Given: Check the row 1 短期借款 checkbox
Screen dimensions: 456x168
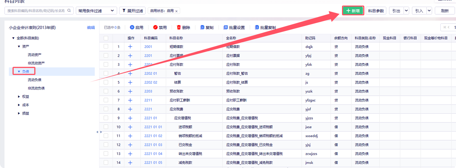Looking at the screenshot, I should (x=106, y=47).
